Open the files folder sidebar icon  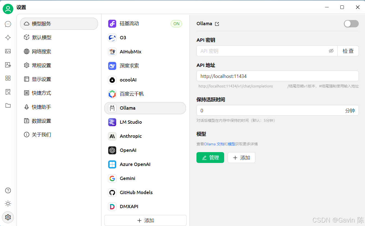coord(8,105)
